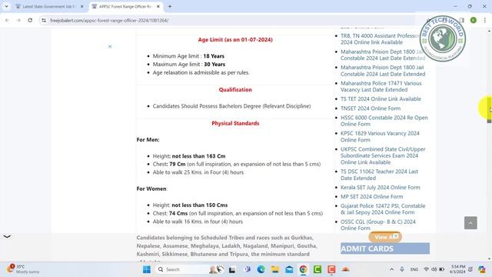The height and width of the screenshot is (277, 492).
Task: Close the View All popup with X
Action: (x=396, y=235)
